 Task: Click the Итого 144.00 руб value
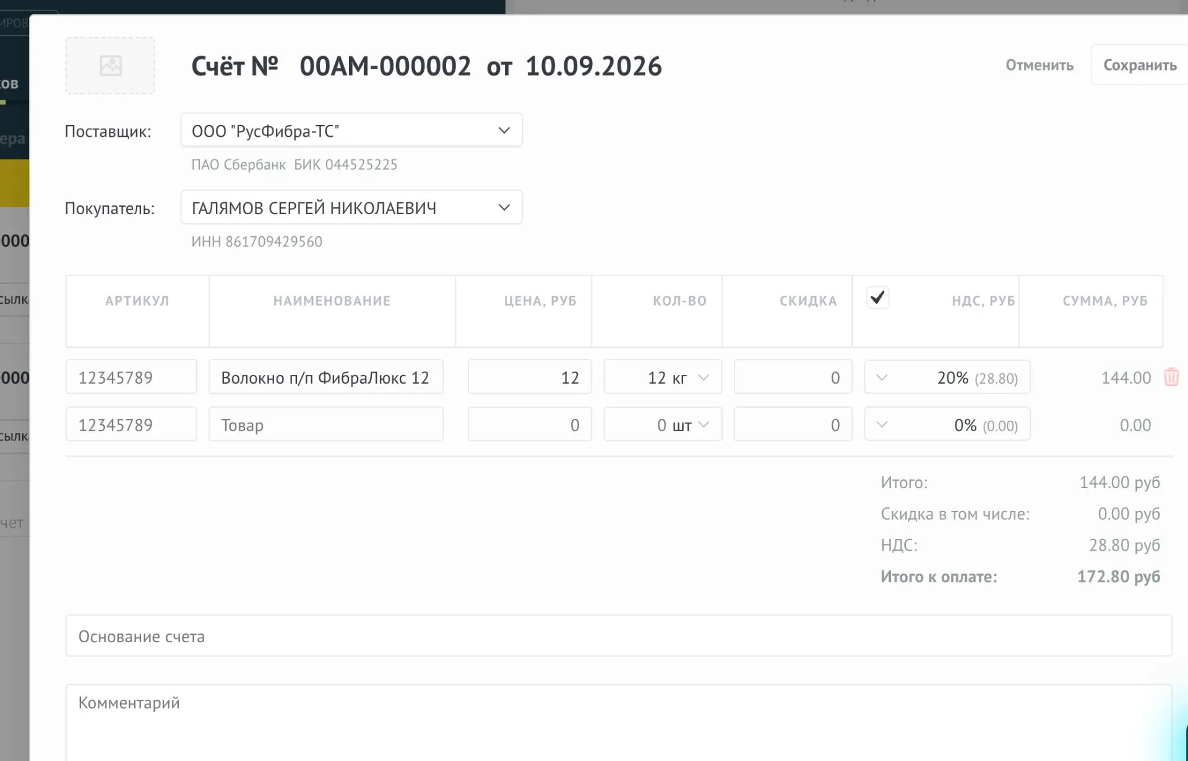(x=1120, y=482)
